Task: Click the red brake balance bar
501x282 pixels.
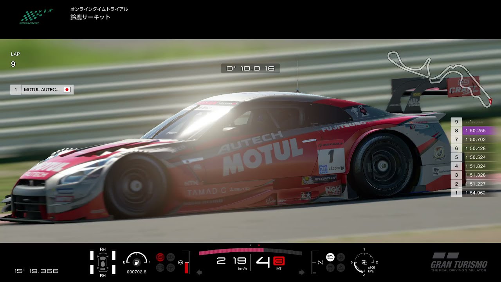Action: pos(186,268)
